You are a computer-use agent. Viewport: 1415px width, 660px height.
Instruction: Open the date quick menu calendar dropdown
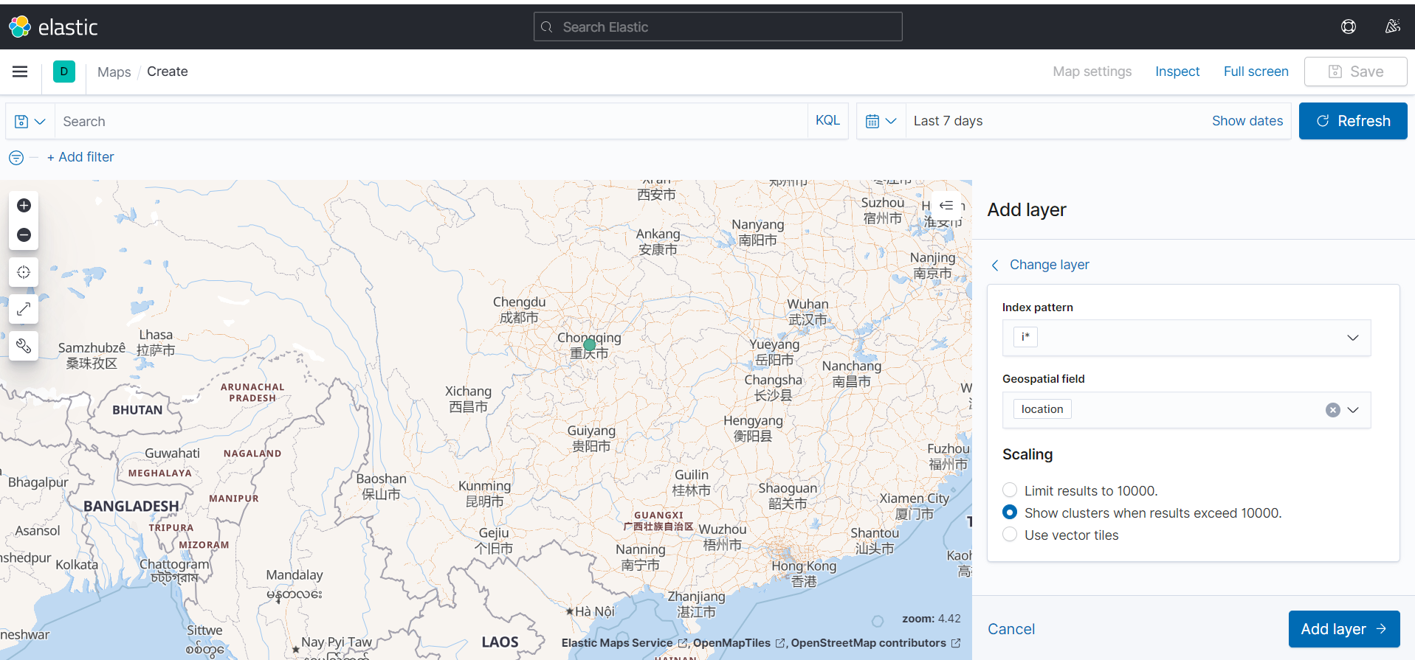point(881,121)
